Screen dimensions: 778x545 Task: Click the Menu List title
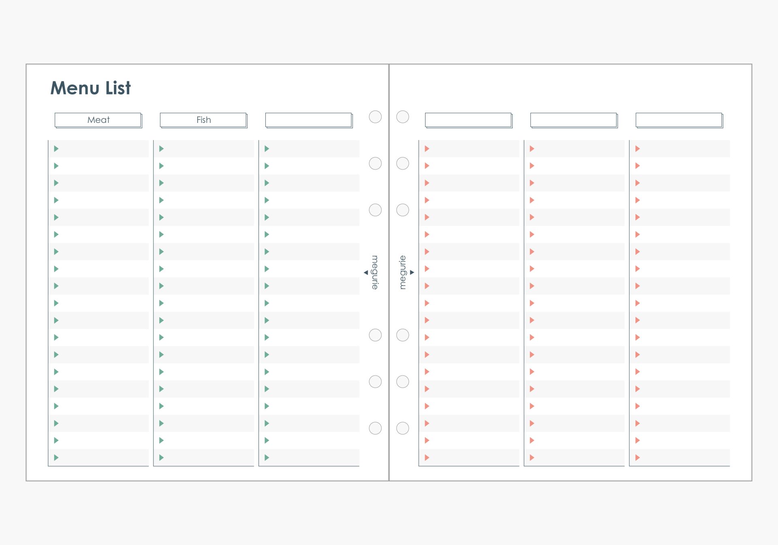click(x=91, y=88)
